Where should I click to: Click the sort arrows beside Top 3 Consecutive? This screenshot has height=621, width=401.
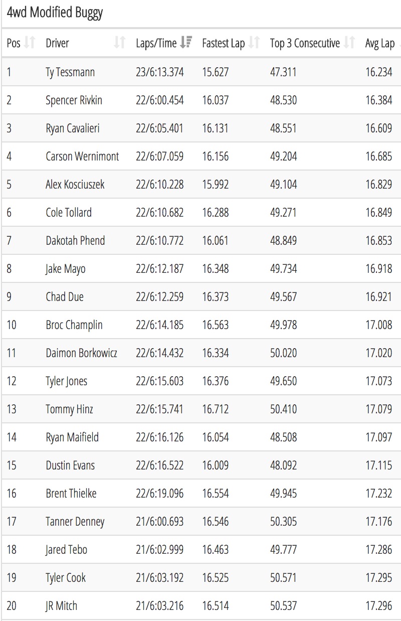(x=350, y=43)
